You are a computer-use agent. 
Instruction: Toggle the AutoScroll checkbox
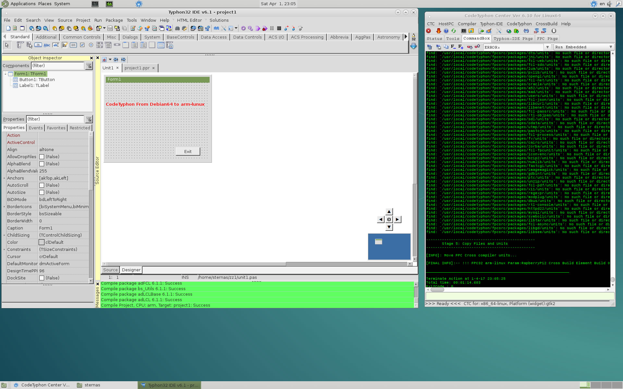tap(42, 185)
